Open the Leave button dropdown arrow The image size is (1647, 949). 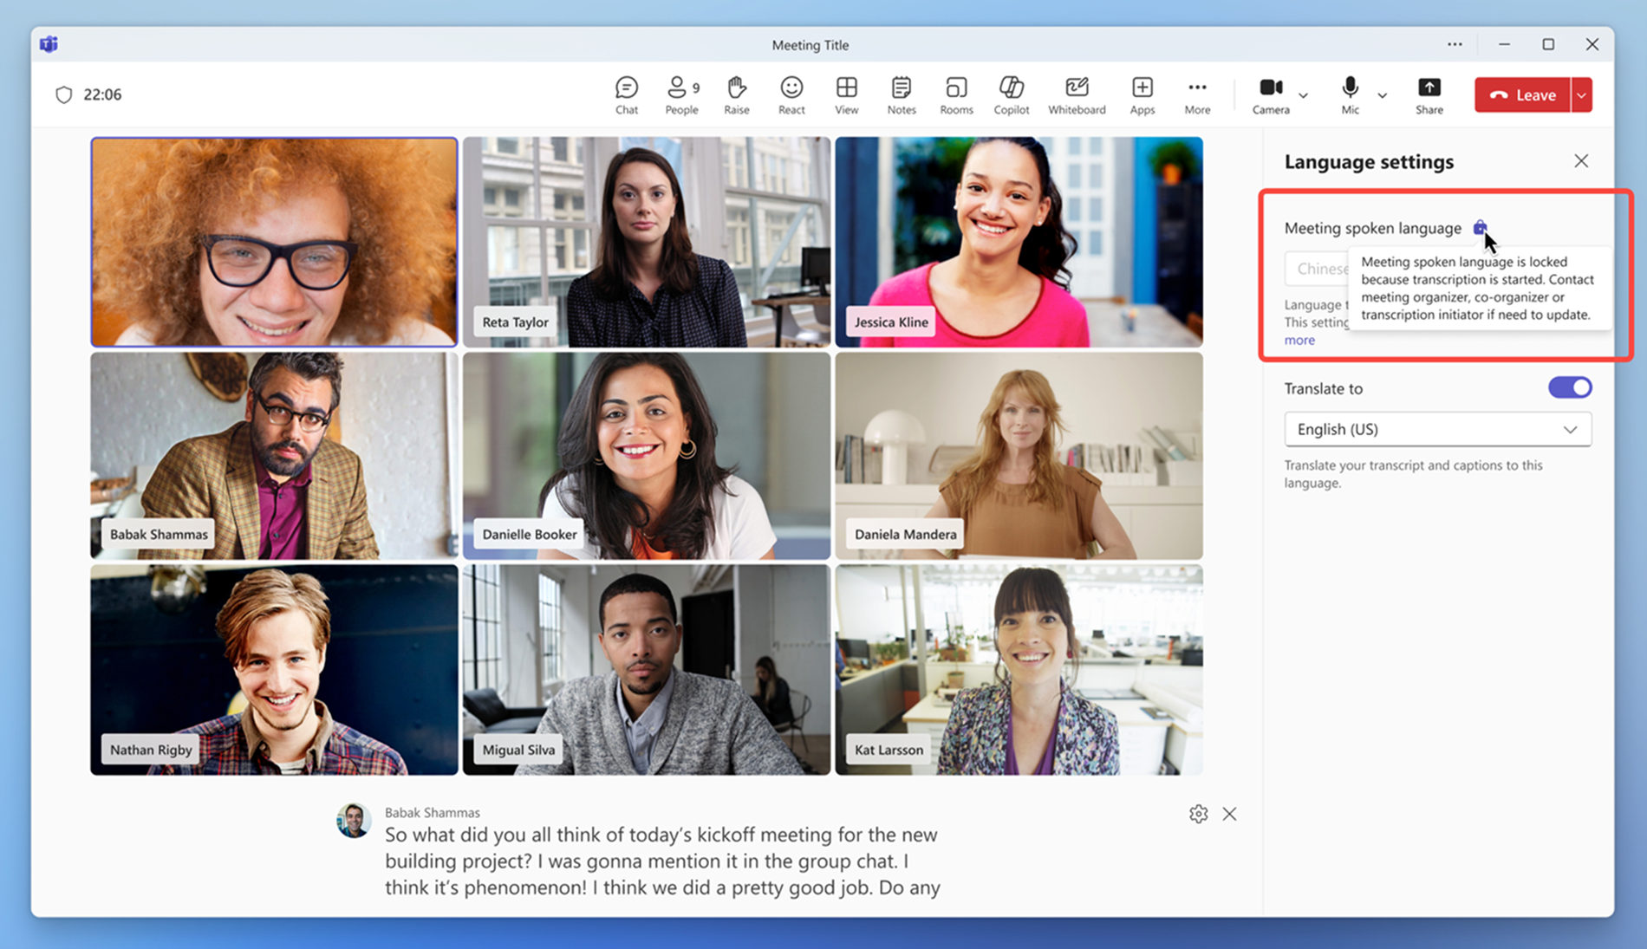click(x=1582, y=95)
